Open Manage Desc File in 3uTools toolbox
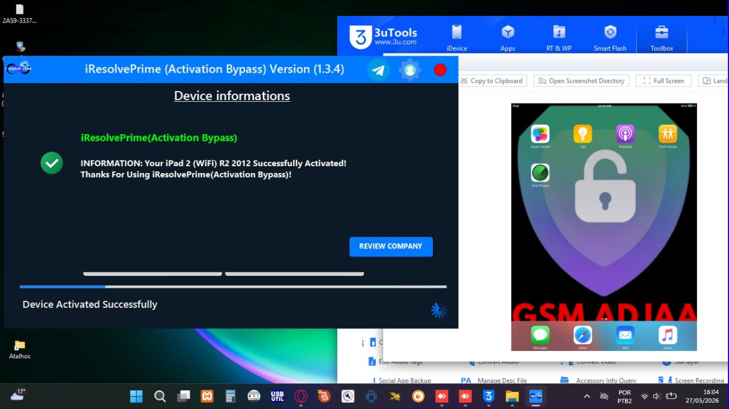729x409 pixels. [x=493, y=381]
